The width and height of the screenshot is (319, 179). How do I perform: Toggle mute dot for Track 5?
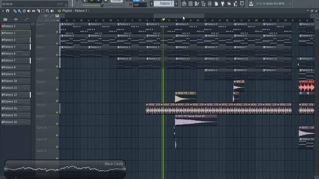point(57,78)
